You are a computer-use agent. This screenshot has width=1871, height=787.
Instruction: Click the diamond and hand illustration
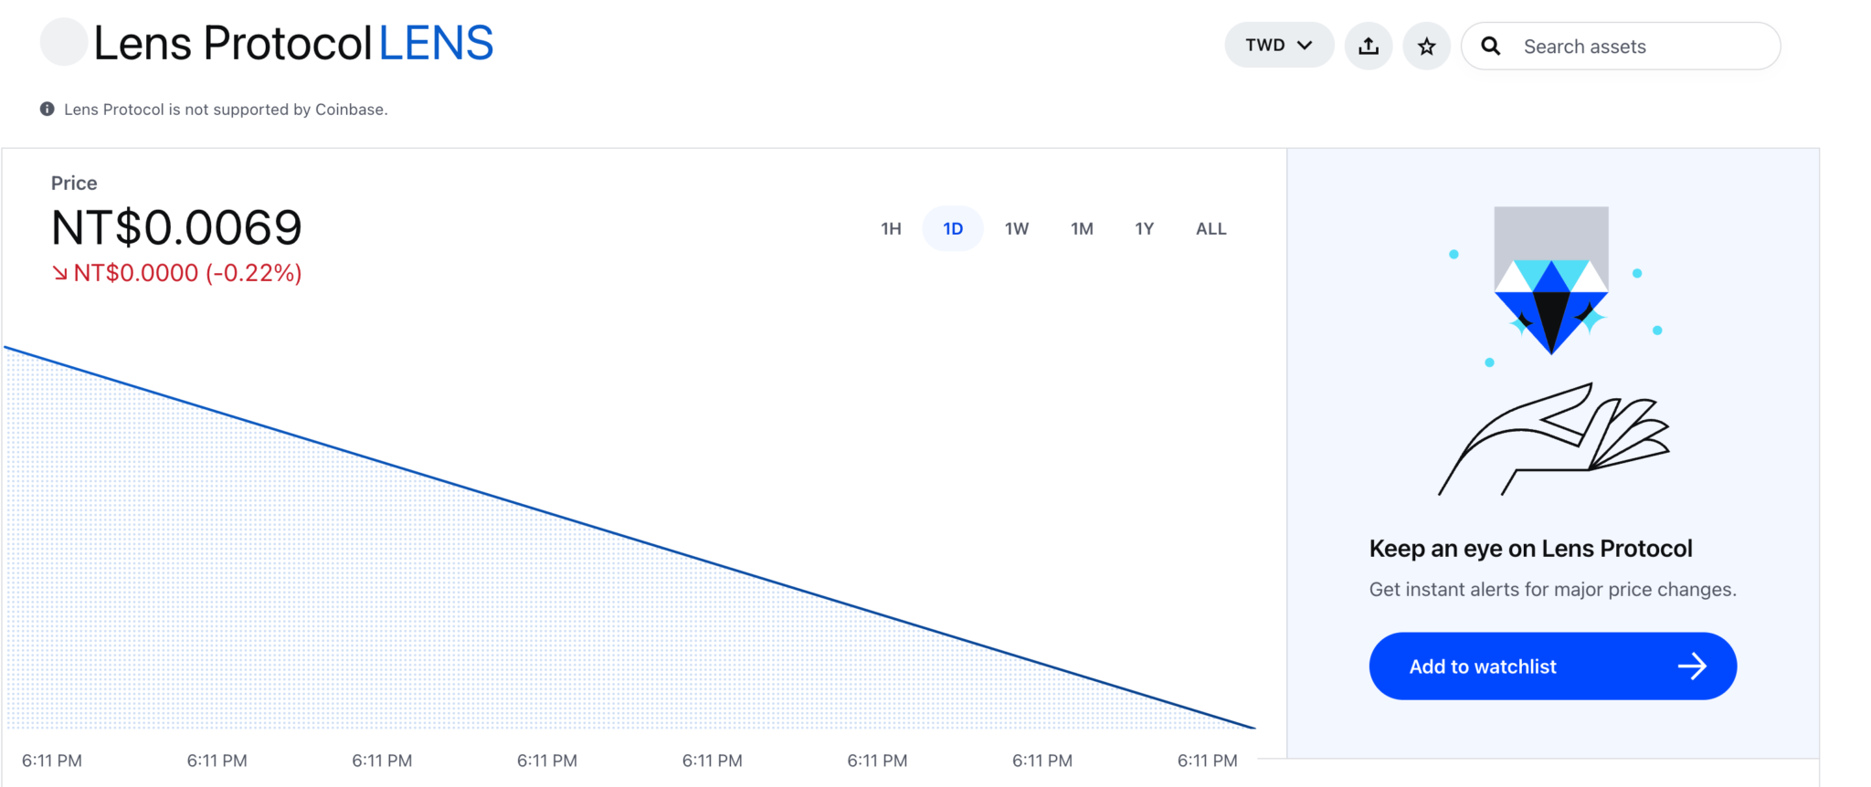(x=1553, y=352)
